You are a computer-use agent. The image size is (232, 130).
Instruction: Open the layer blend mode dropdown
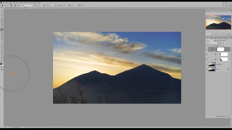pos(212,43)
